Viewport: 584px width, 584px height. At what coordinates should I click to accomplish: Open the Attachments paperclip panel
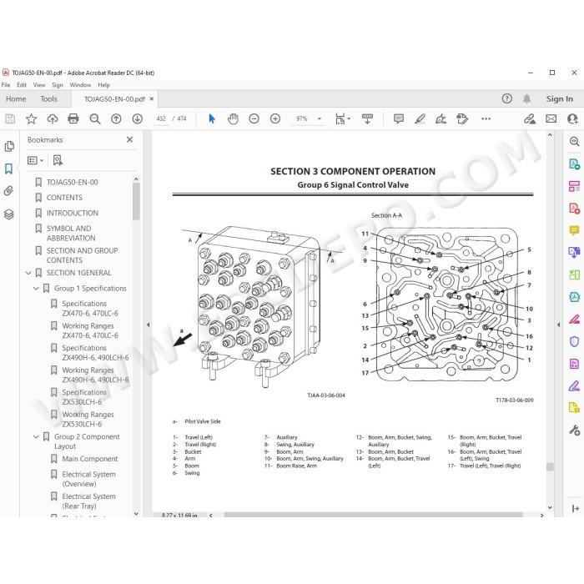tap(8, 191)
